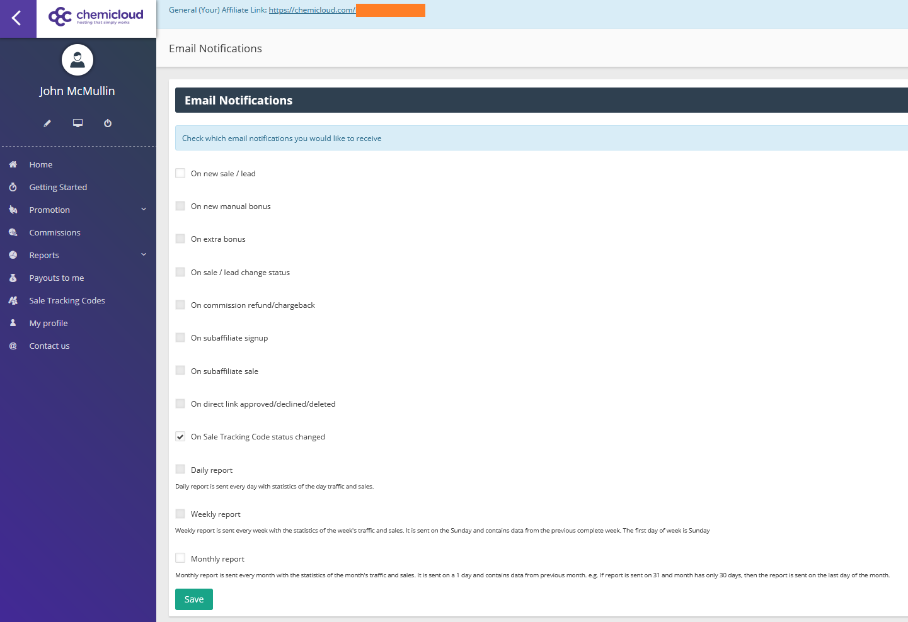Click the Home house icon in sidebar
This screenshot has width=908, height=622.
pos(13,164)
